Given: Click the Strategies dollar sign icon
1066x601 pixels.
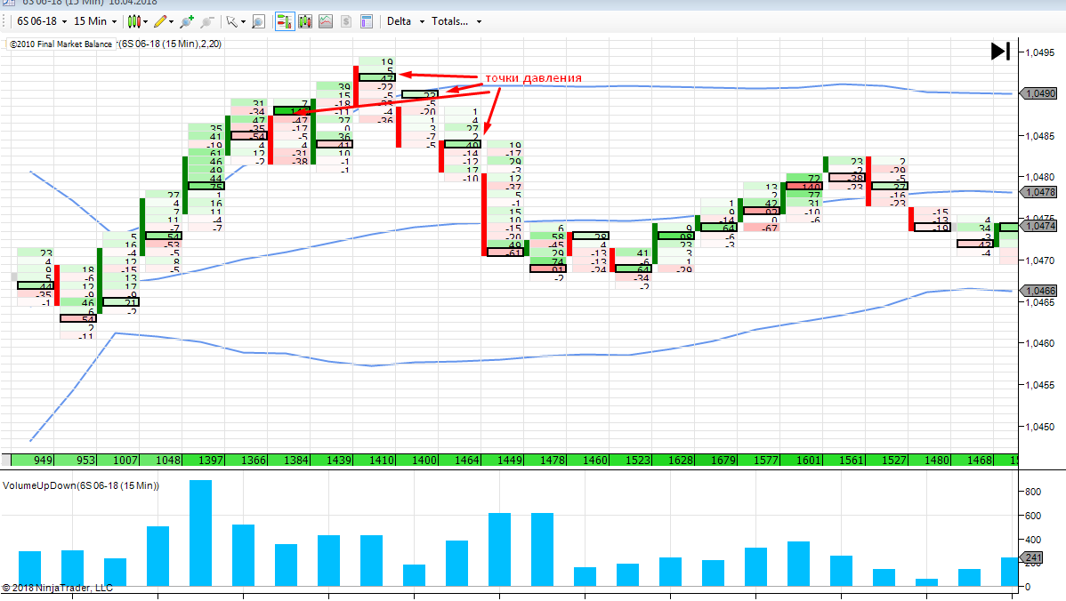Looking at the screenshot, I should pos(346,21).
